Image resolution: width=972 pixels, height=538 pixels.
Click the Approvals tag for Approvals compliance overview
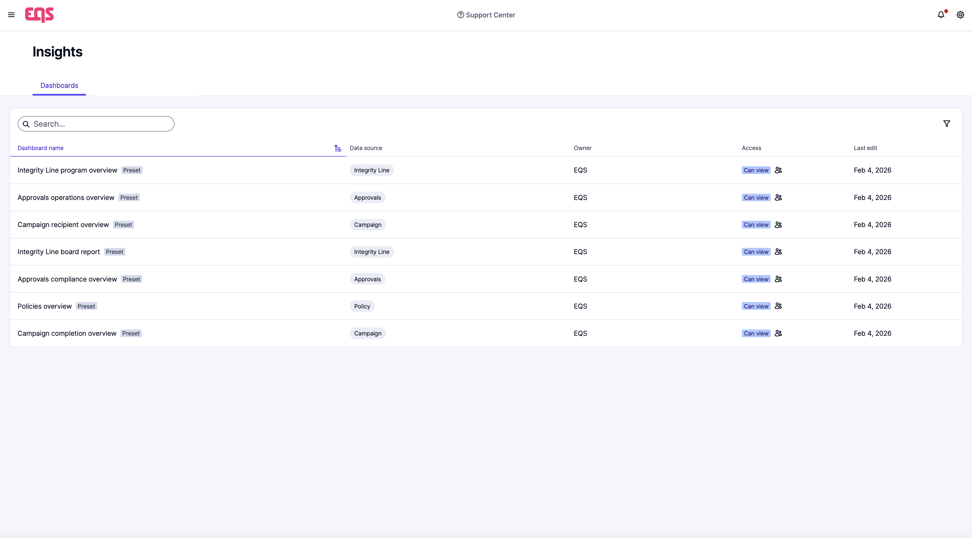pos(367,279)
